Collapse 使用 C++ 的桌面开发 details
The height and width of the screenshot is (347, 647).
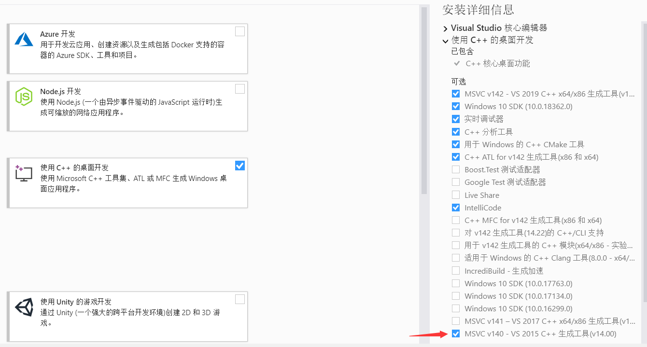(x=445, y=41)
